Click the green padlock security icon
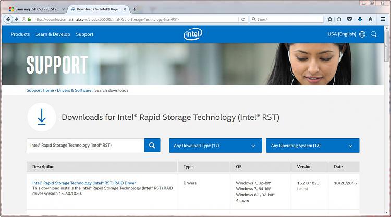The width and height of the screenshot is (391, 217). pyautogui.click(x=29, y=19)
